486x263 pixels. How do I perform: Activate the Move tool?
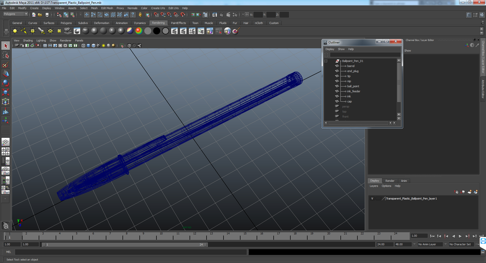click(6, 74)
